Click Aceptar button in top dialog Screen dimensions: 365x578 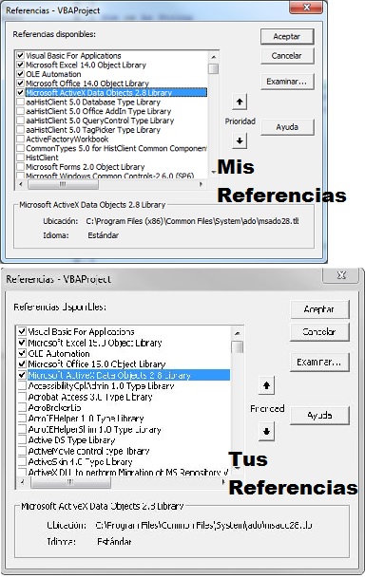[x=287, y=36]
